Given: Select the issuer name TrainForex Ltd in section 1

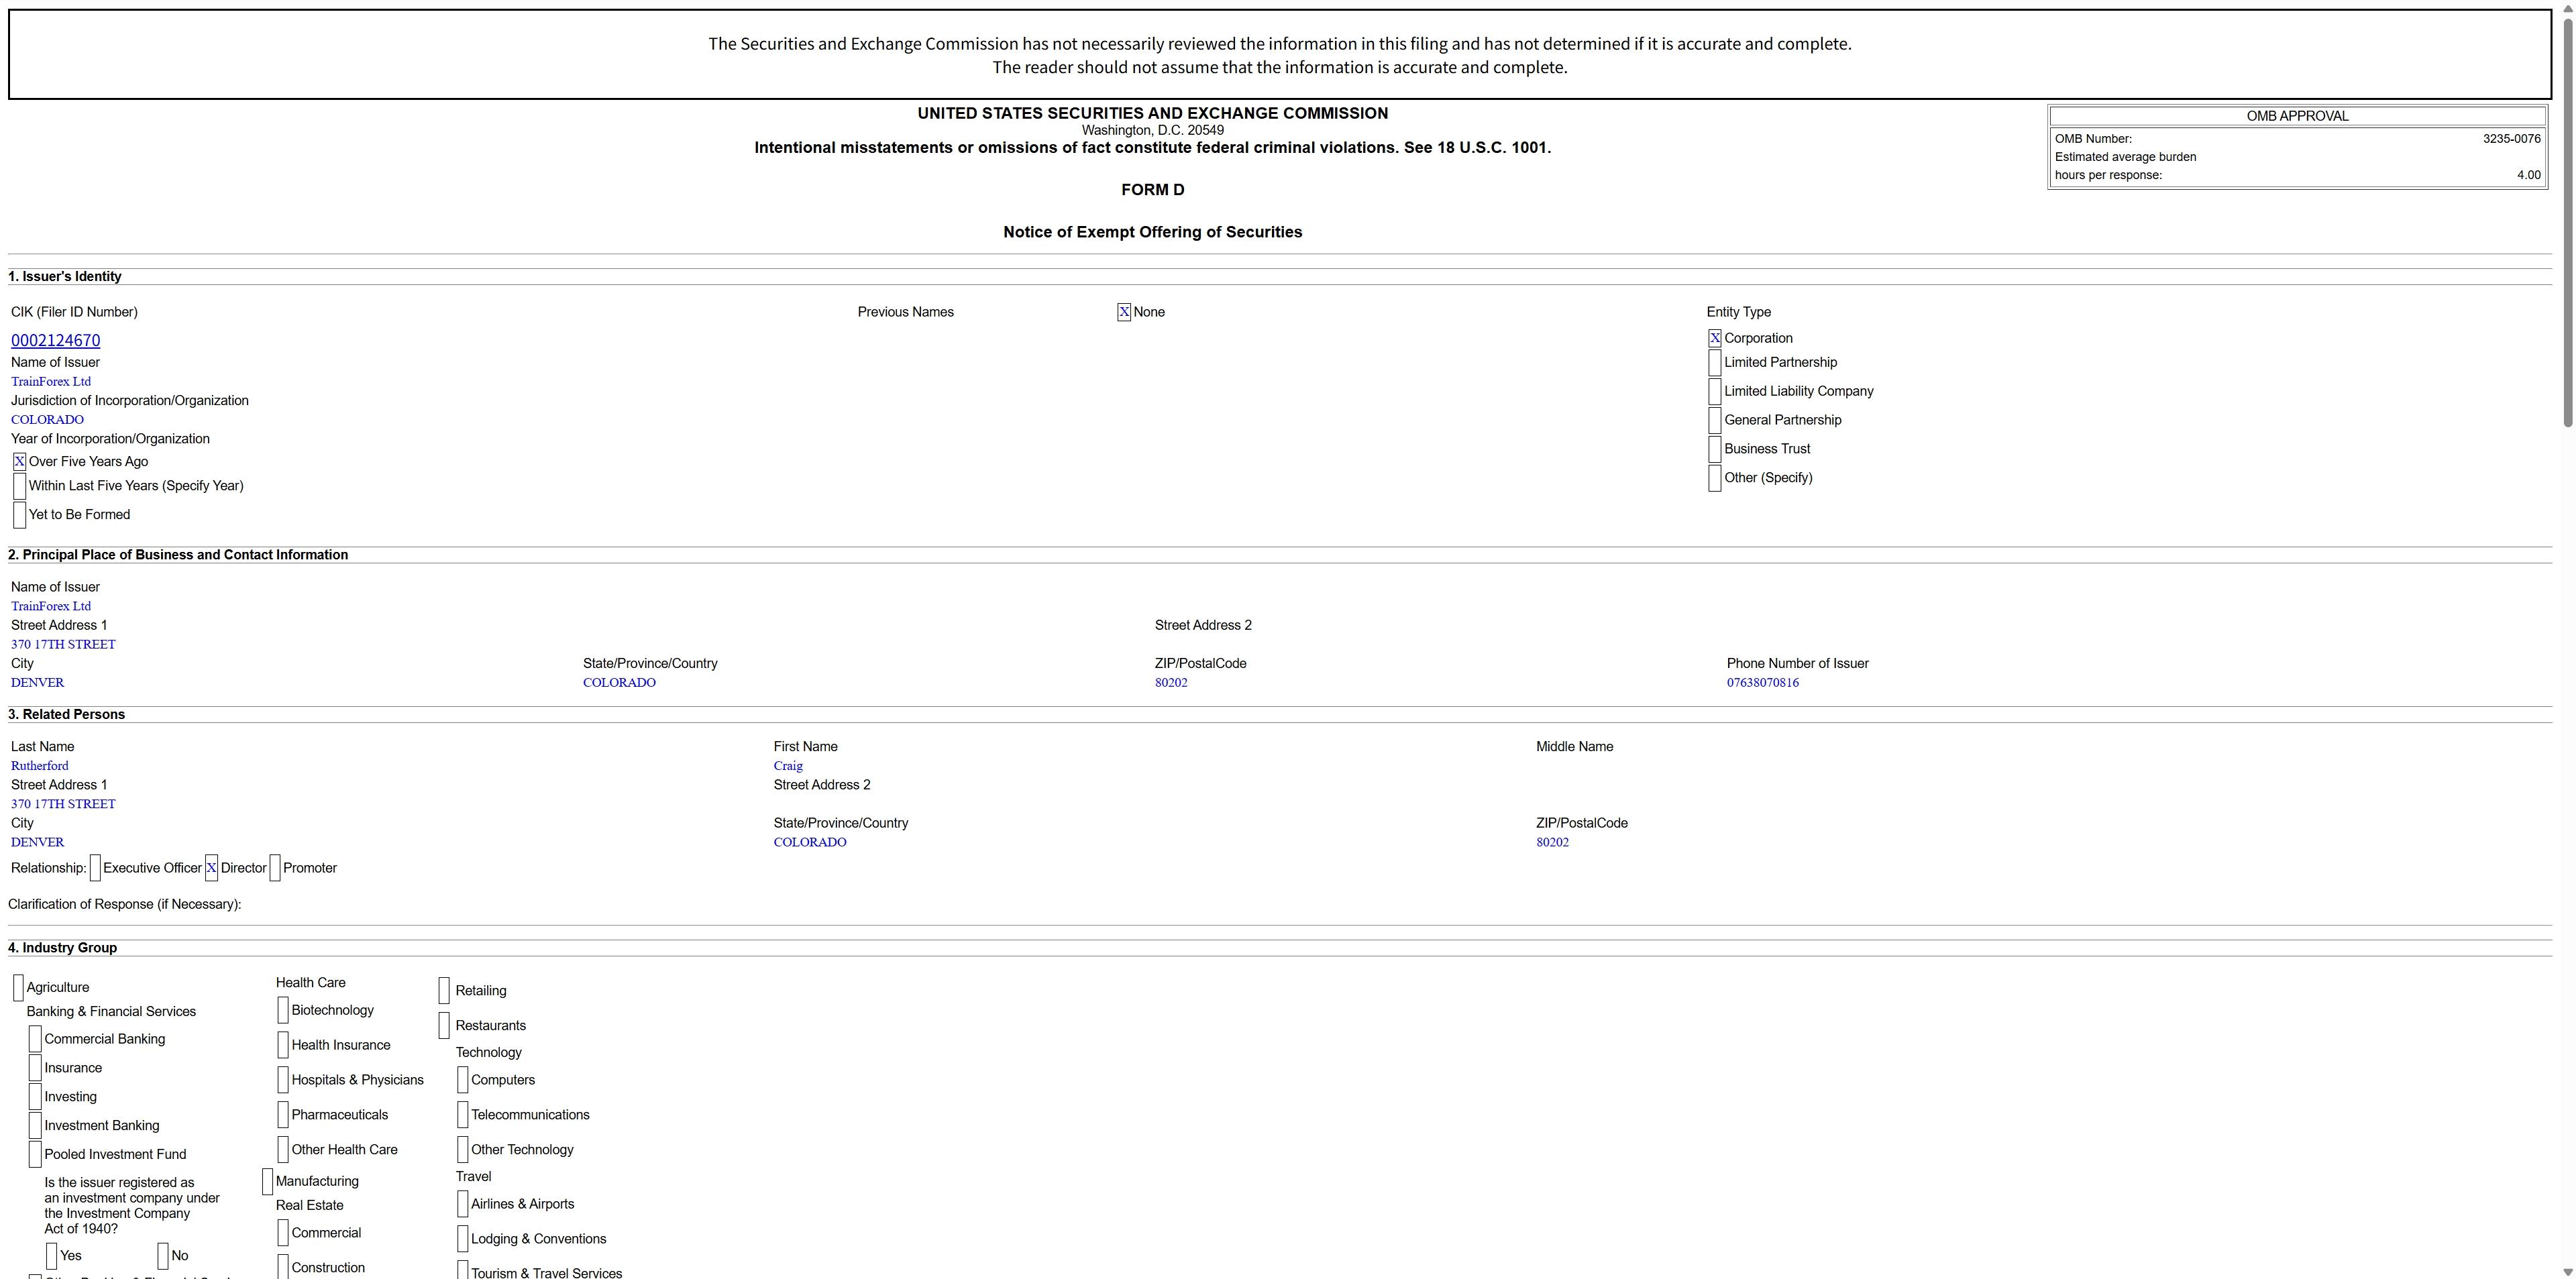Looking at the screenshot, I should click(x=51, y=381).
